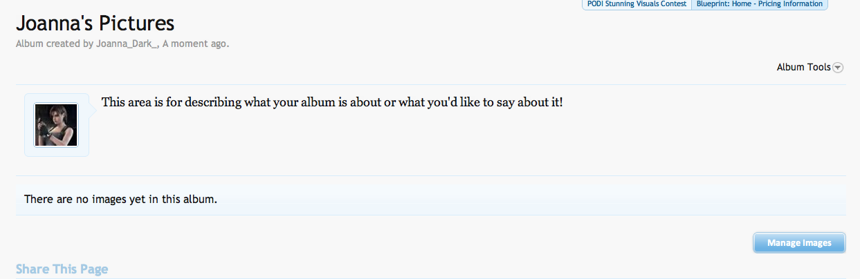
Task: Click the Joanna's Pictures album title
Action: (95, 23)
